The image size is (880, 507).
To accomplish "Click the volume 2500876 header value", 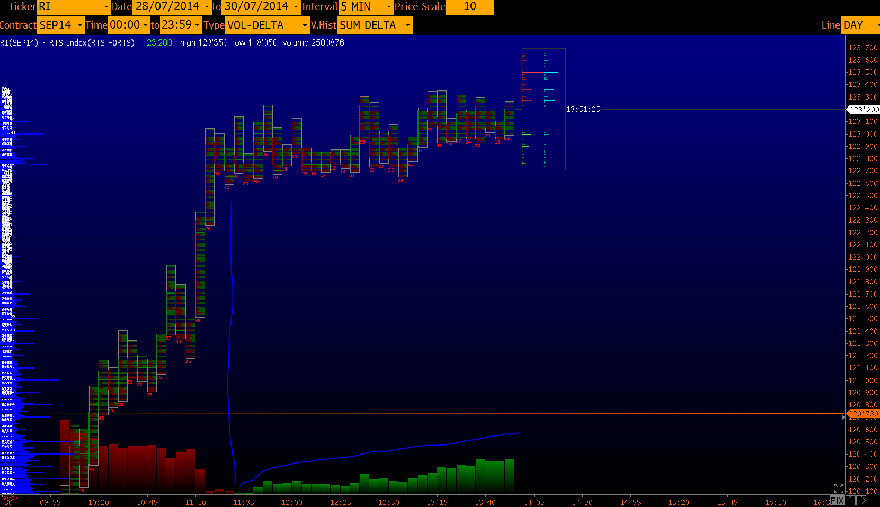I will [x=313, y=42].
